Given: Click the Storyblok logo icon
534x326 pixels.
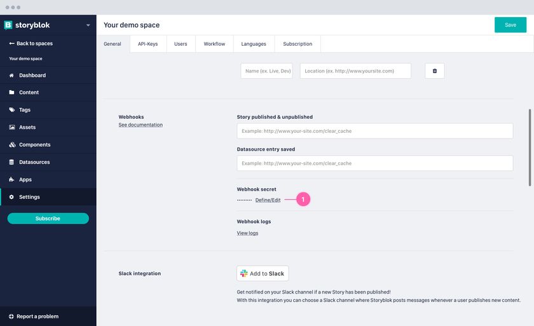Looking at the screenshot, I should pyautogui.click(x=8, y=25).
